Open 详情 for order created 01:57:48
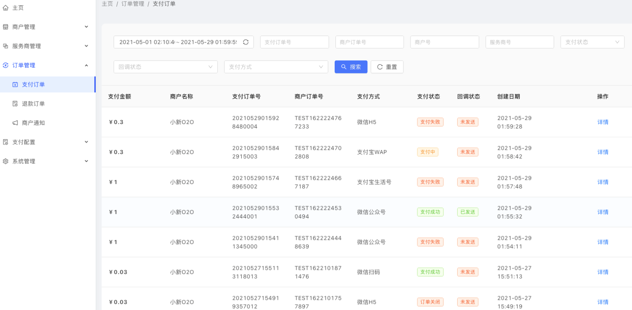The height and width of the screenshot is (310, 632). 603,182
